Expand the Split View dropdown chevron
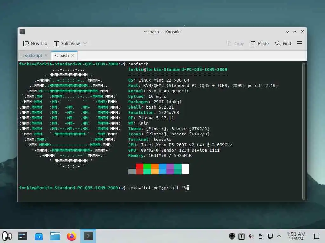The height and width of the screenshot is (243, 325). click(x=85, y=43)
